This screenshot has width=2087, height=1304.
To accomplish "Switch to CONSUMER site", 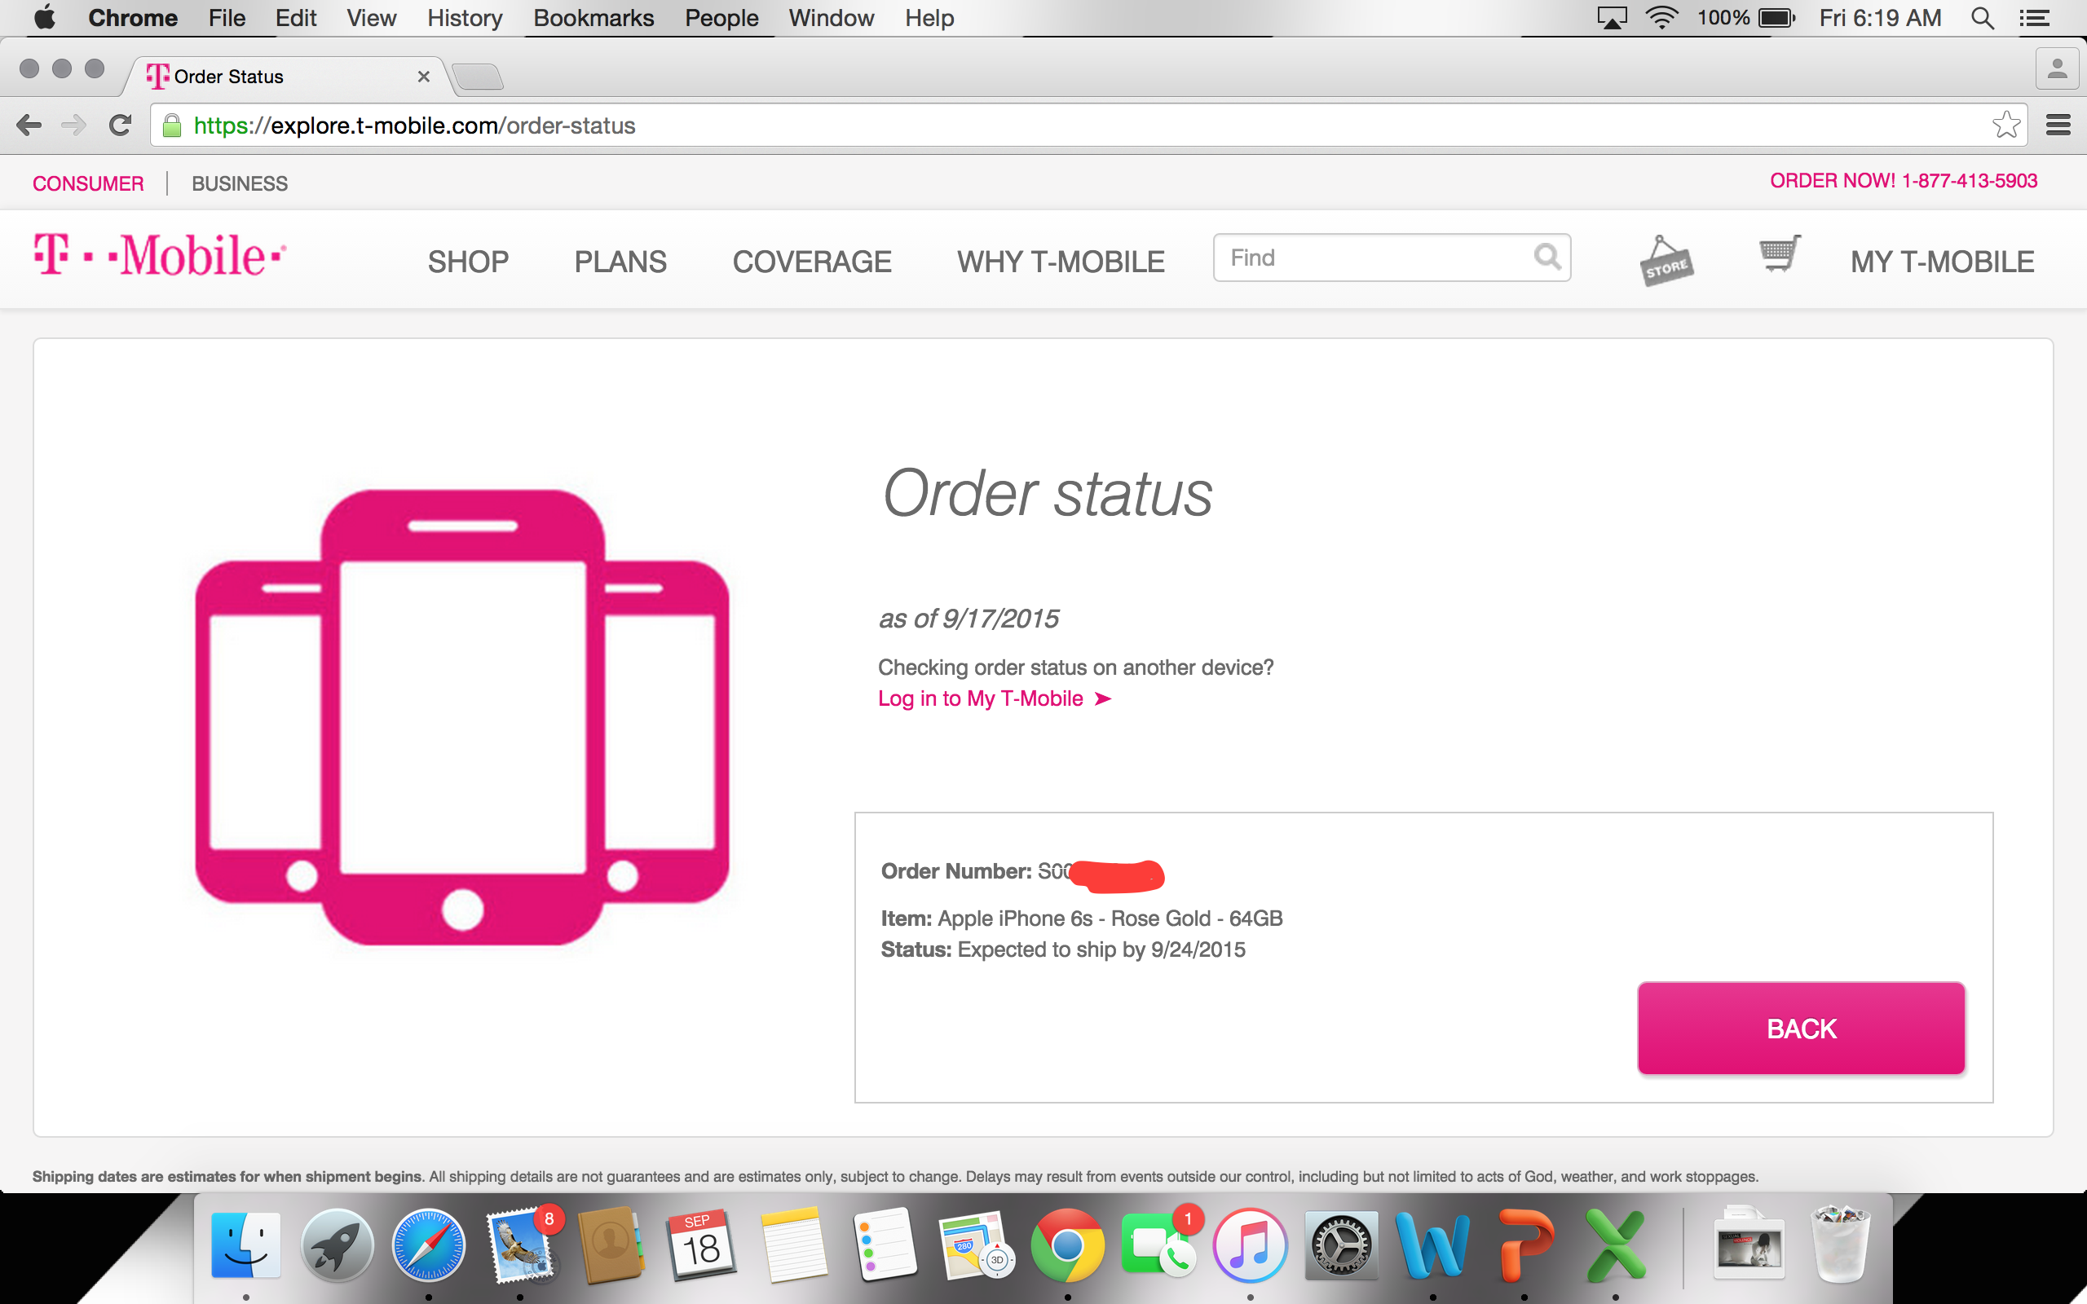I will coord(88,183).
